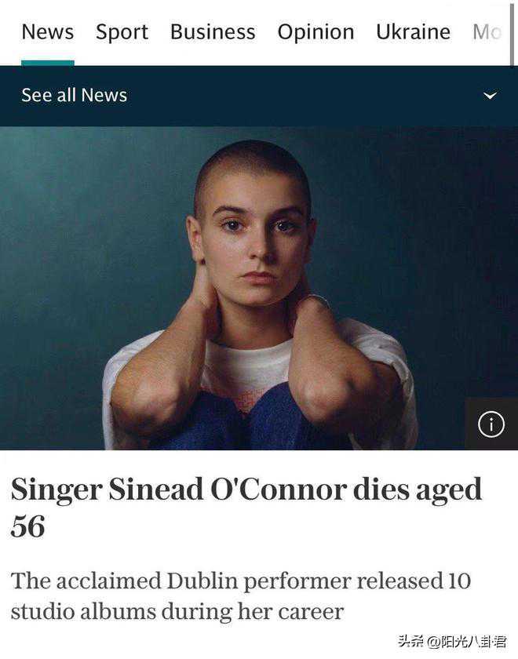The width and height of the screenshot is (518, 659).
Task: Open the Ukraine tab
Action: point(413,32)
